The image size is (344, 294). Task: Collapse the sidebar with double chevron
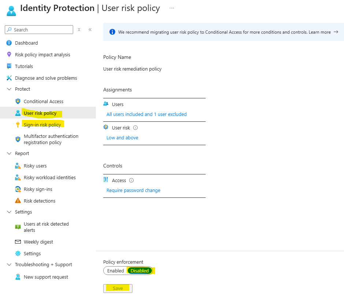point(90,30)
